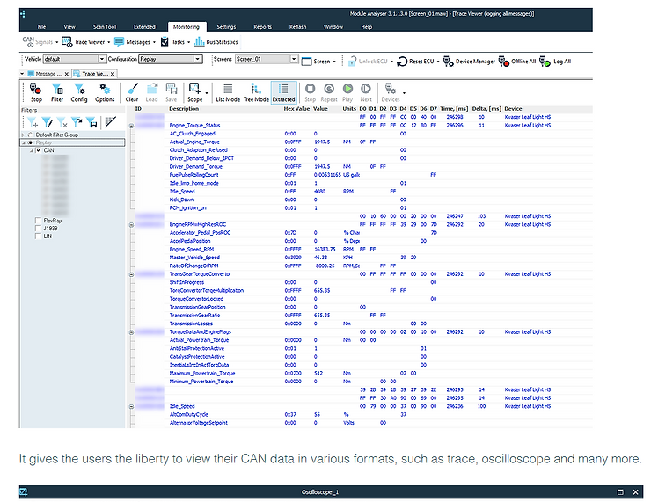The width and height of the screenshot is (651, 502).
Task: Click the Hex Value column header
Action: 296,109
